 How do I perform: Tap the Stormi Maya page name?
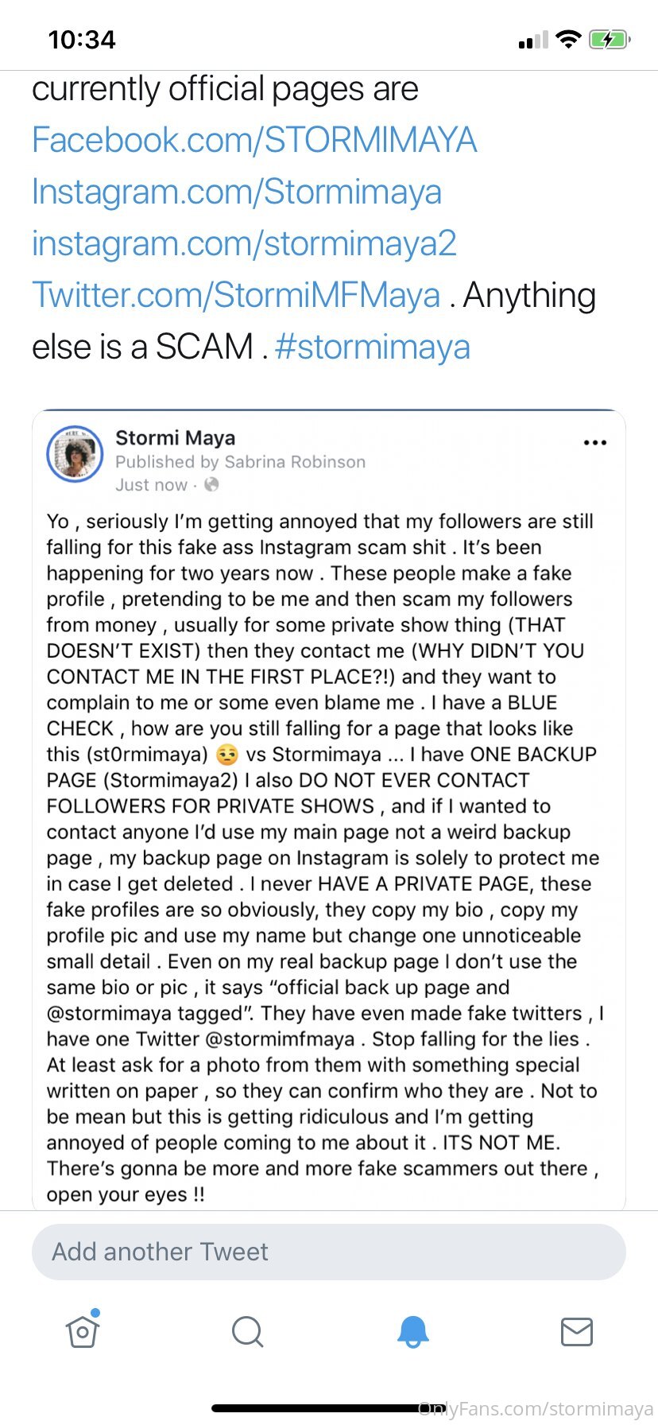pos(175,438)
